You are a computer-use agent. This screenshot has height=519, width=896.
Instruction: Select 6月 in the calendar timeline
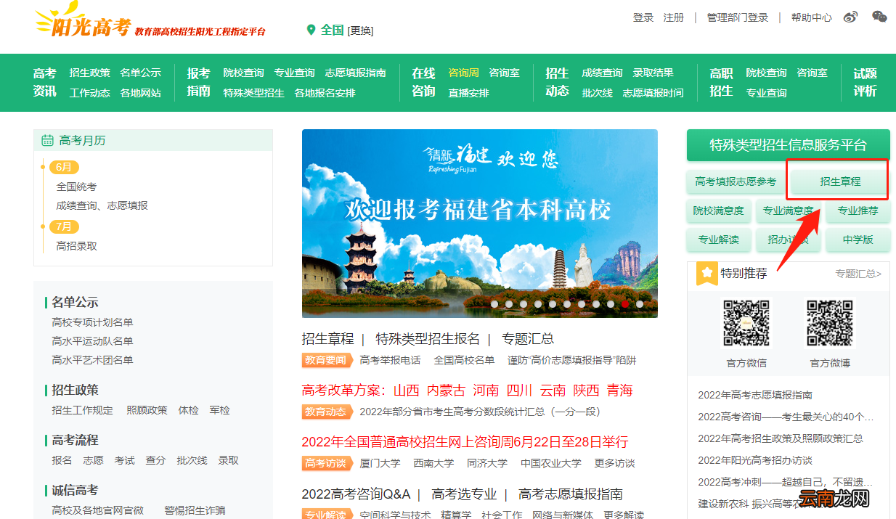coord(64,167)
